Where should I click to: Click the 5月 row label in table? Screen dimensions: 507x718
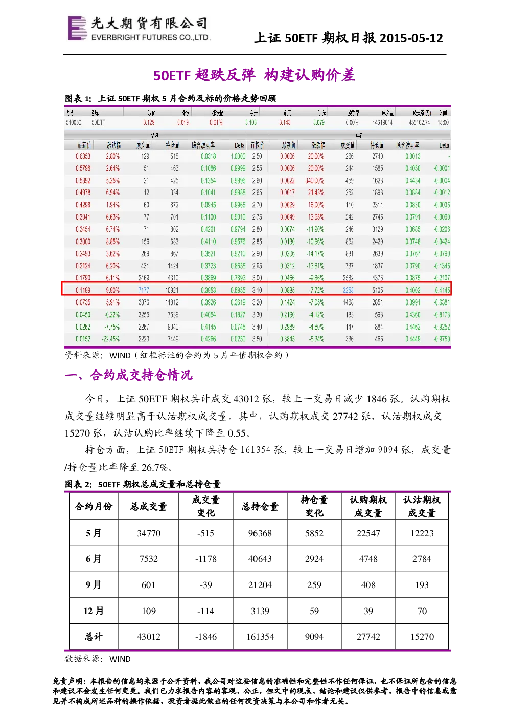(94, 533)
